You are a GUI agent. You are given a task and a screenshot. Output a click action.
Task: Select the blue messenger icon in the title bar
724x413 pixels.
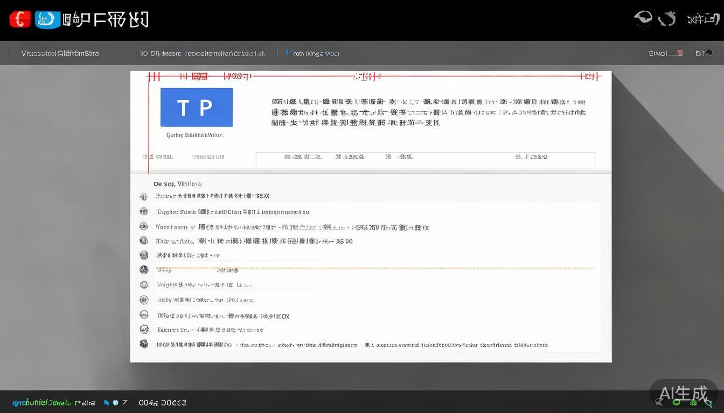point(45,18)
